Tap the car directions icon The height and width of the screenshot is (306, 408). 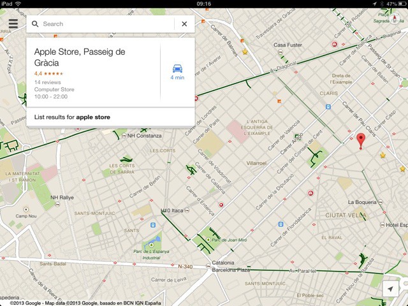(177, 69)
